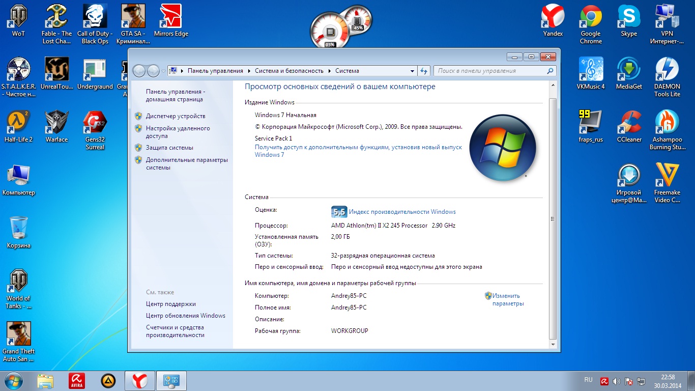Open MediaGet desktop shortcut
The width and height of the screenshot is (695, 391).
click(629, 74)
